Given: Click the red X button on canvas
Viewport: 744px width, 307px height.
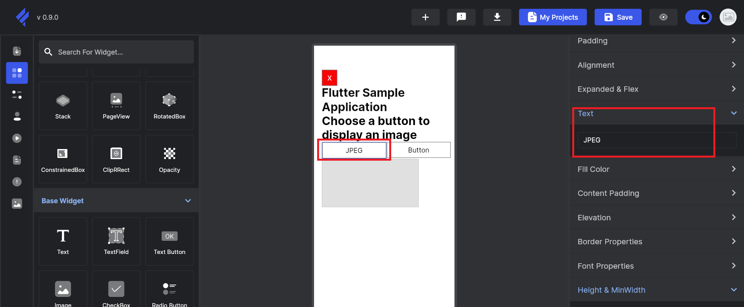Looking at the screenshot, I should pos(330,78).
